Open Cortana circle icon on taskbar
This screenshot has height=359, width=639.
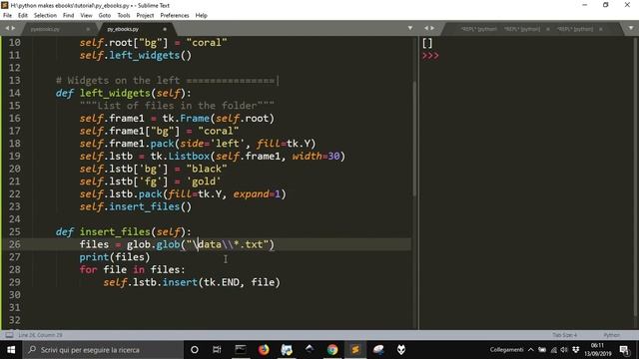pos(195,350)
